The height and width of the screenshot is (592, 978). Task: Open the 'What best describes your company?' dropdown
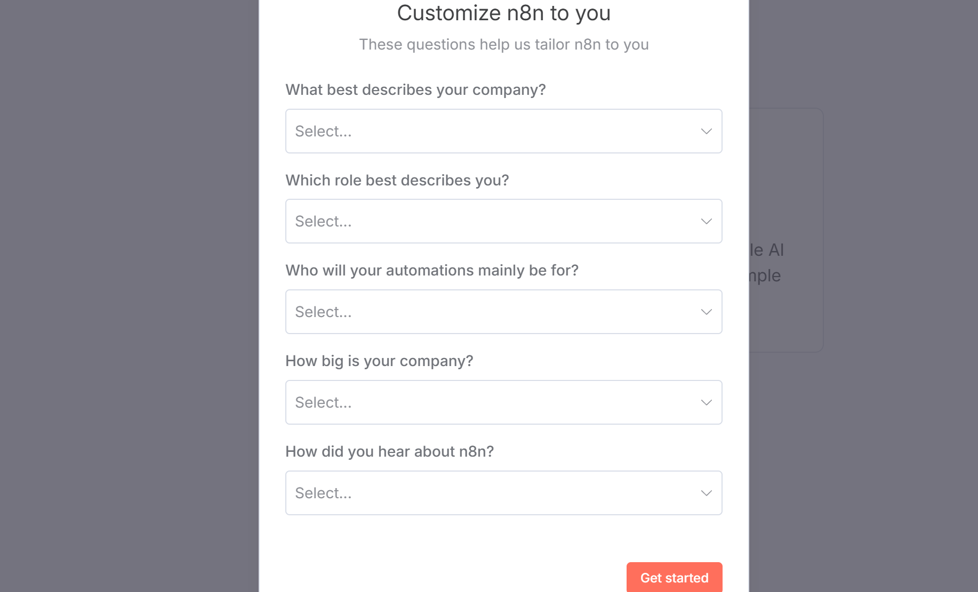pos(503,131)
